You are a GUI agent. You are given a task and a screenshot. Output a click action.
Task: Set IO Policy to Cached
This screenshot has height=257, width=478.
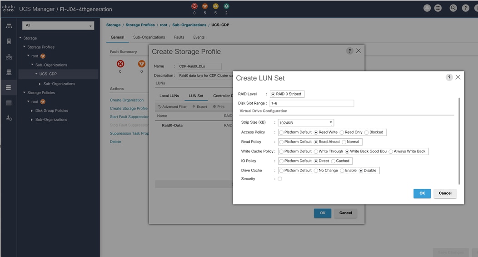(x=333, y=161)
